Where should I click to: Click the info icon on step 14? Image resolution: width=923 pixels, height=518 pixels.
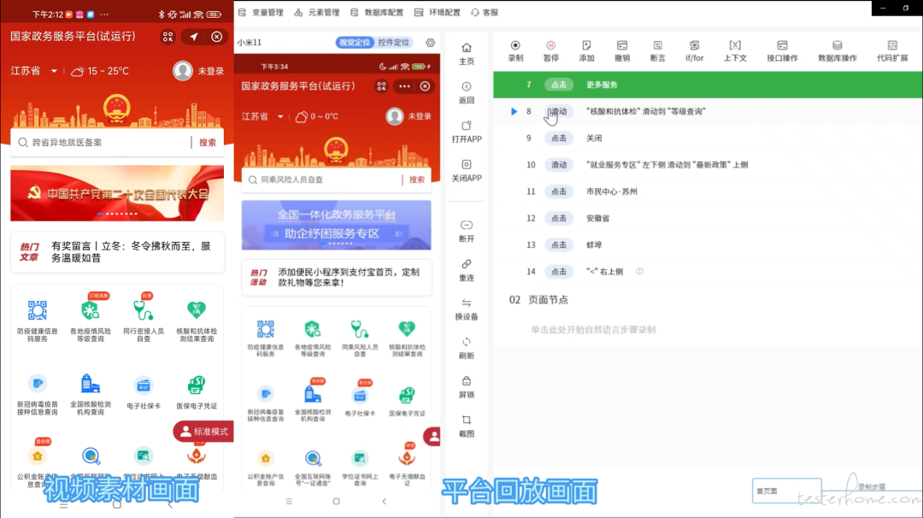pos(639,271)
